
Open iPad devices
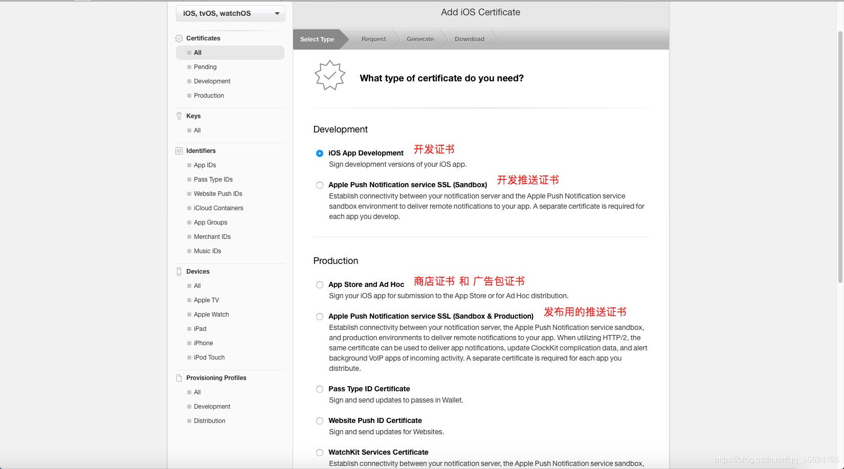pyautogui.click(x=200, y=329)
